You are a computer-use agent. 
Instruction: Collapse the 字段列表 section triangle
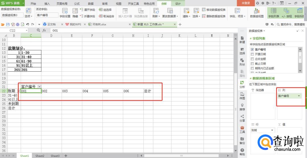[x=250, y=38]
